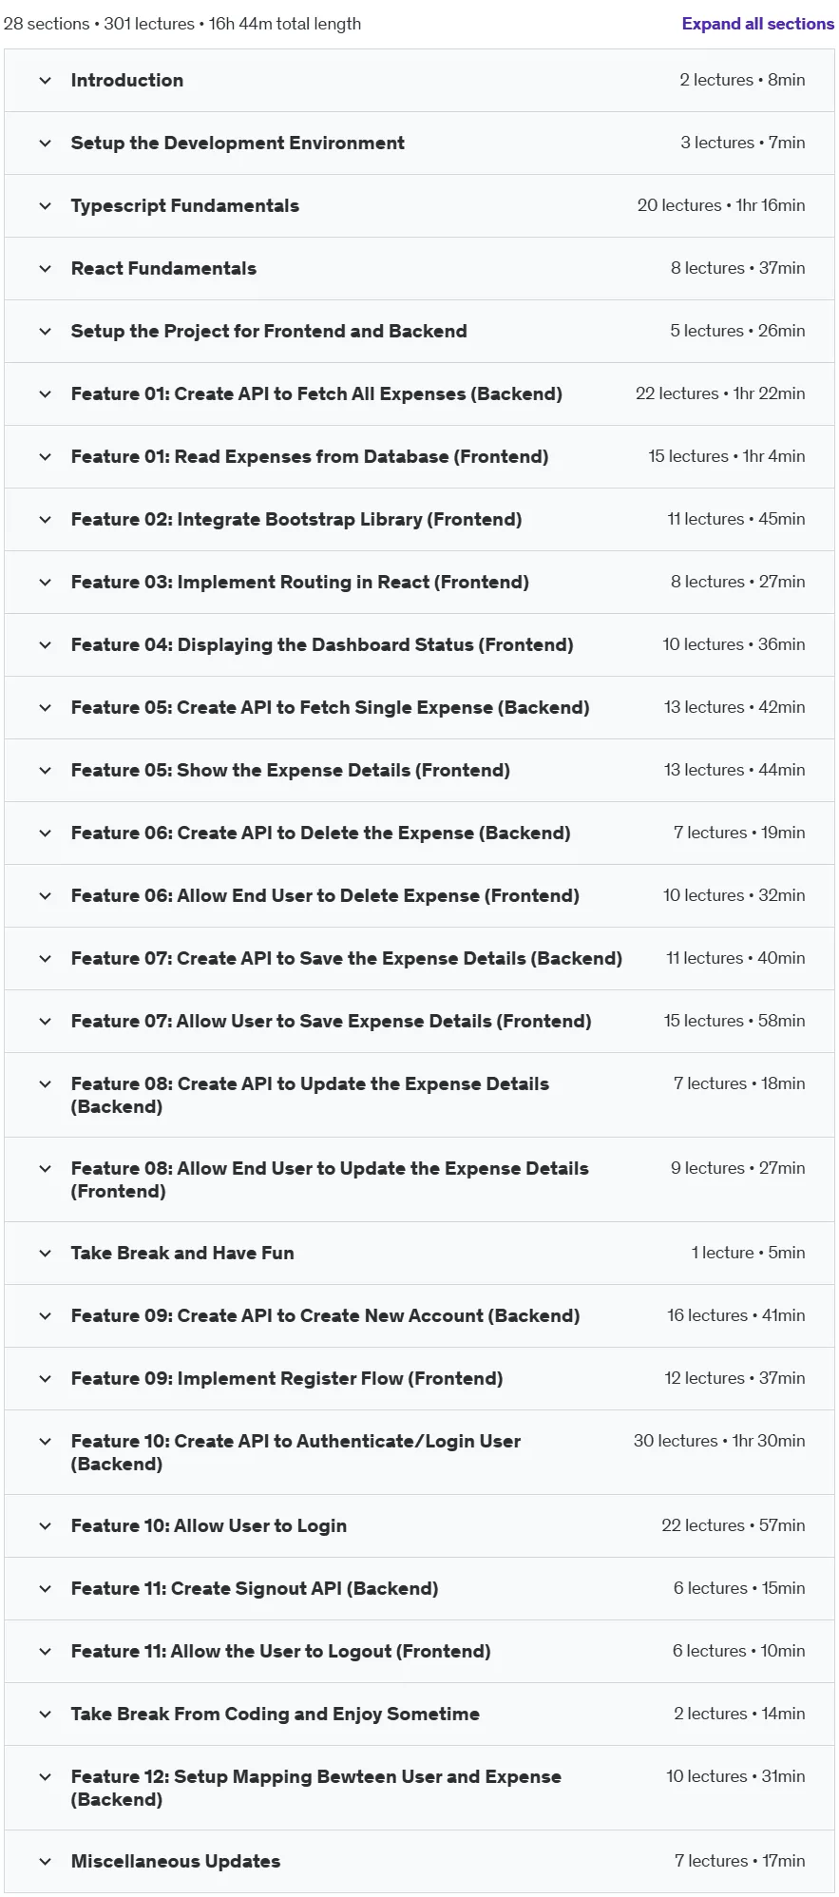Expand the Typescript Fundamentals section chevron
Viewport: 839px width, 1897px height.
pos(45,206)
